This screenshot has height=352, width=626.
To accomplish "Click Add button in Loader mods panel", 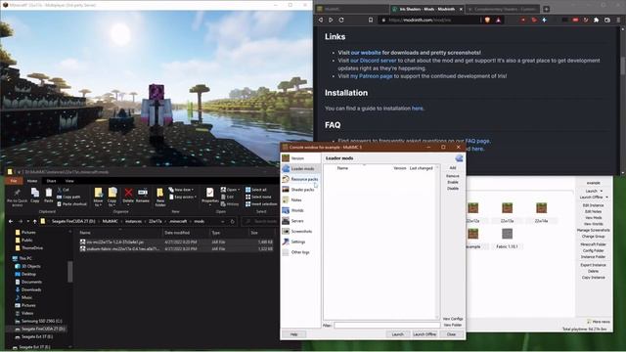I will tap(453, 168).
